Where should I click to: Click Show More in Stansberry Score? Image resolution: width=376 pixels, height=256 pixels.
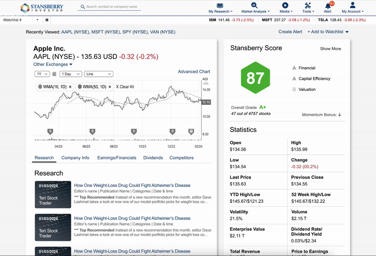point(330,49)
